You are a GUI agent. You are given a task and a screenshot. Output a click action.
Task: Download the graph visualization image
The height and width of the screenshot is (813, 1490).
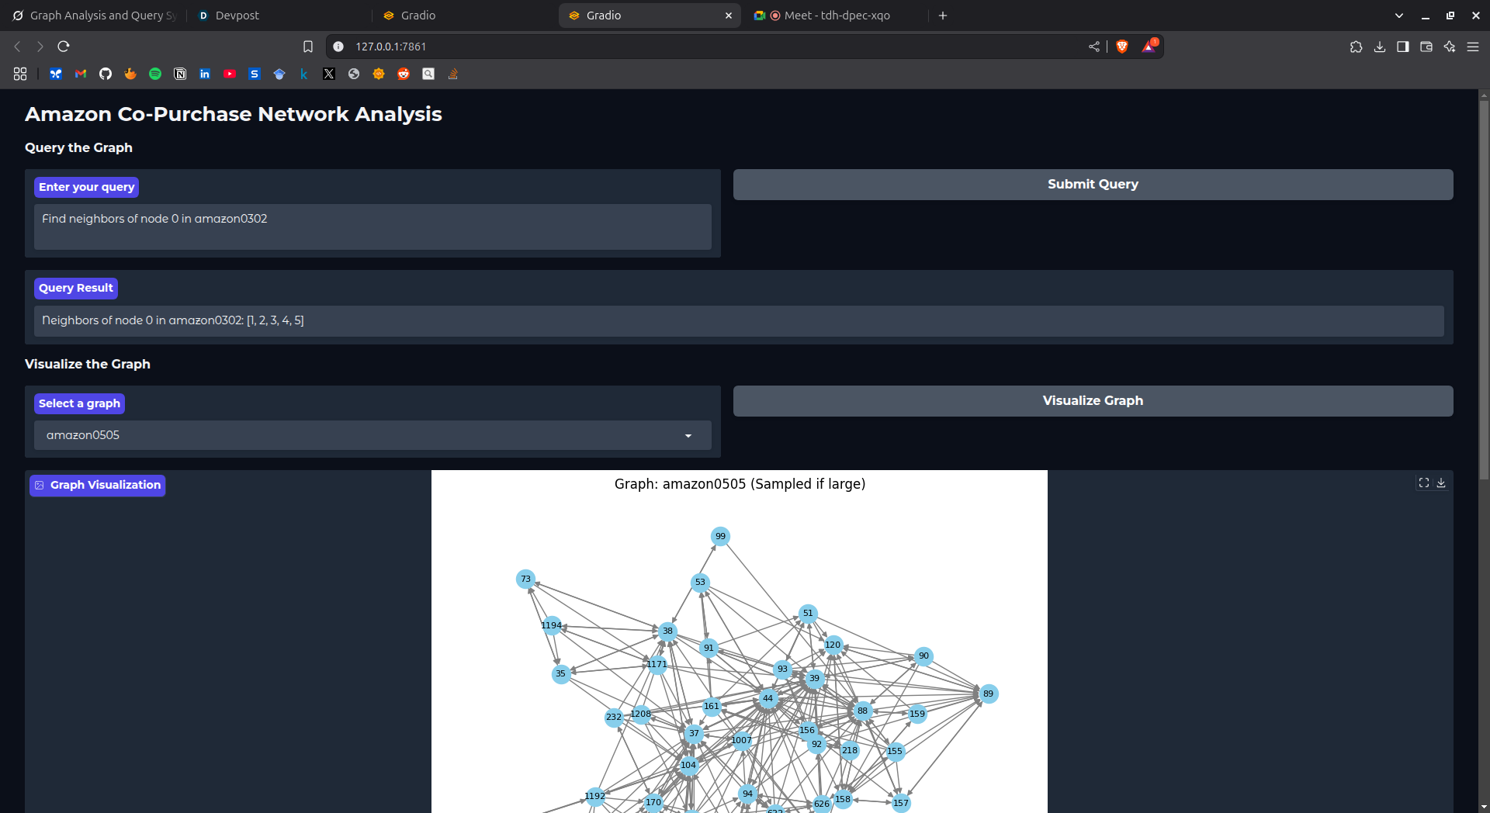point(1441,483)
